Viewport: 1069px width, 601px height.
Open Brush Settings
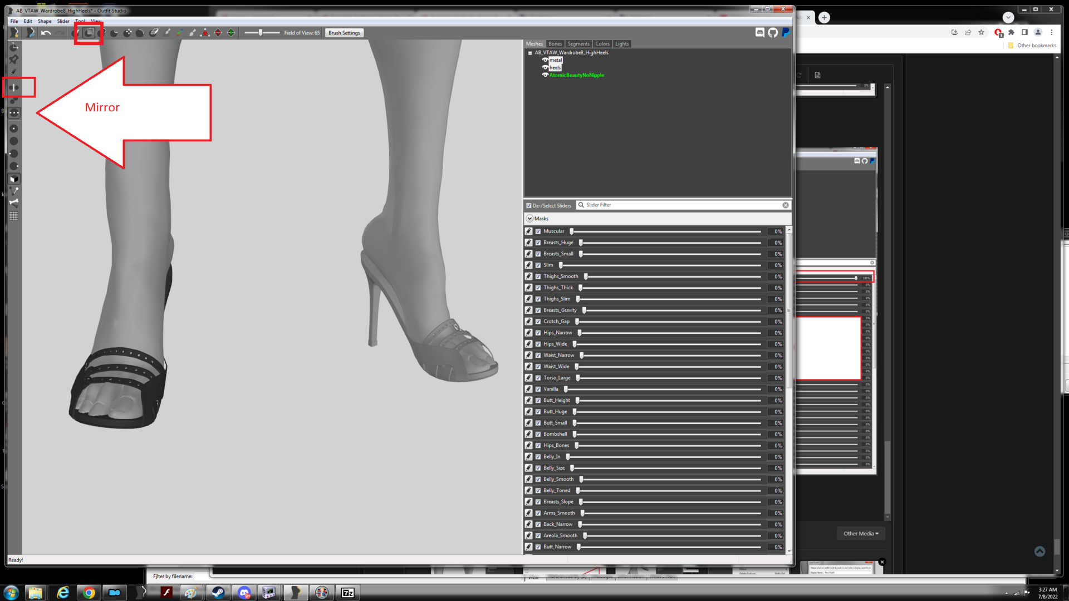click(344, 33)
